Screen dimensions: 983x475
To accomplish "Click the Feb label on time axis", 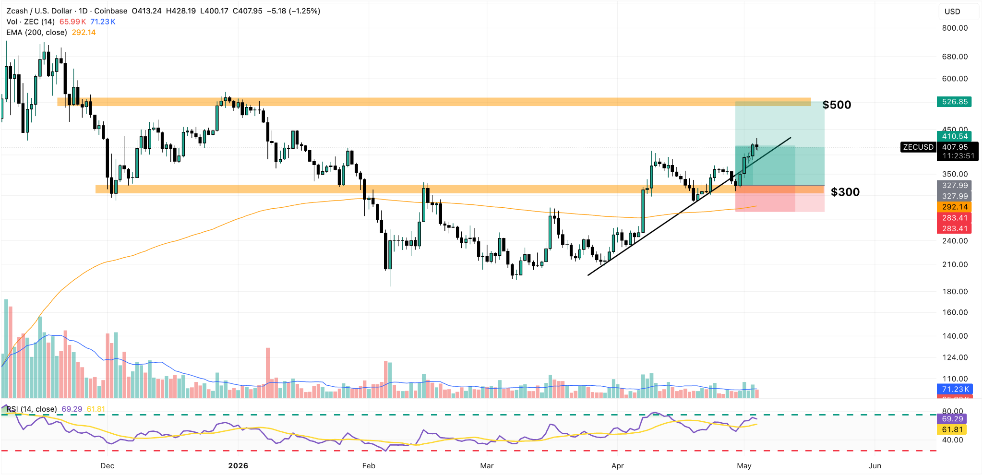I will click(369, 465).
